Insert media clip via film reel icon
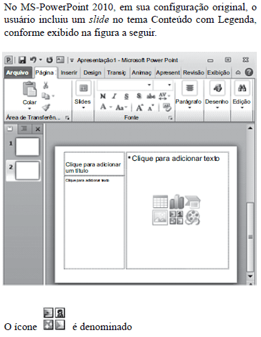261x337 pixels. pos(193,217)
